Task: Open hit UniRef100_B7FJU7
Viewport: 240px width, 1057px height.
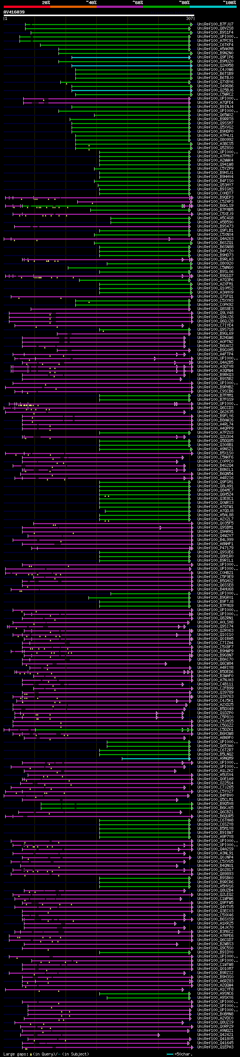Action: 215,24
